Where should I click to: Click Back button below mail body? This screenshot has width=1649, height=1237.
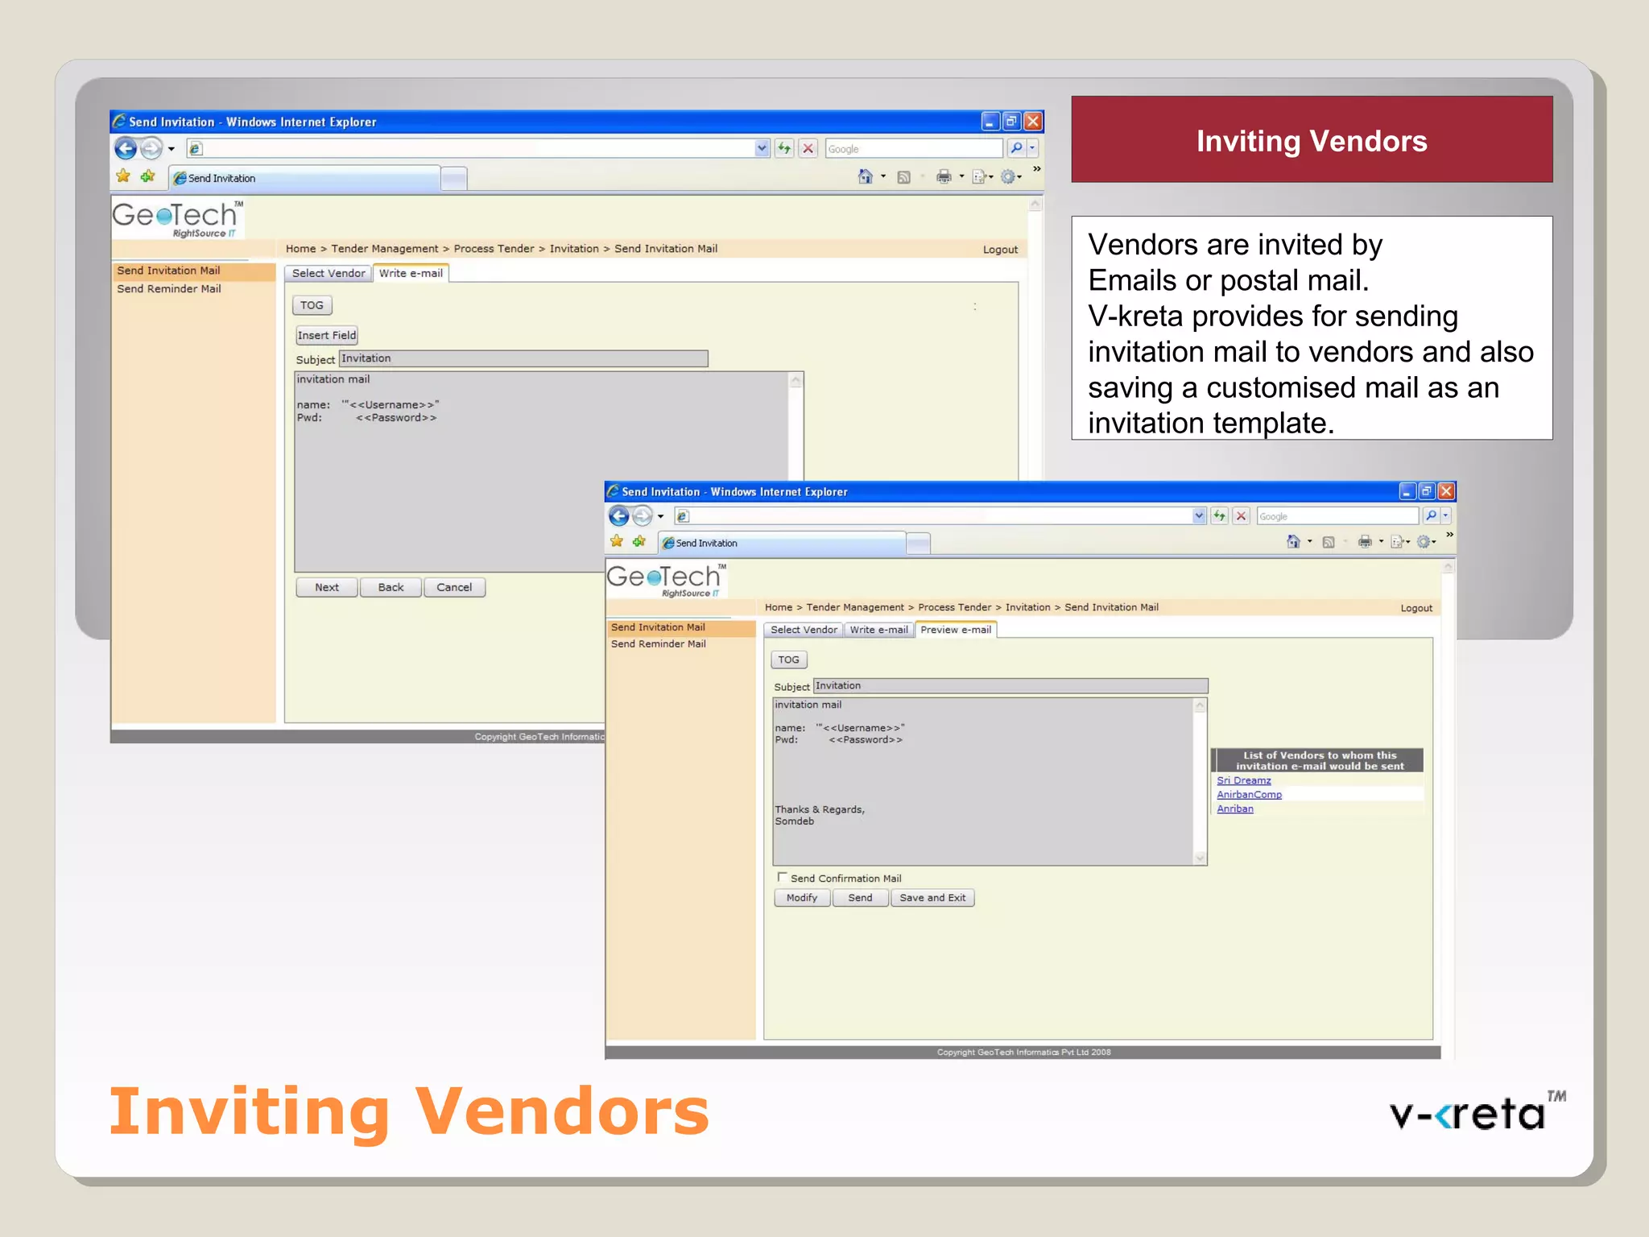(391, 587)
